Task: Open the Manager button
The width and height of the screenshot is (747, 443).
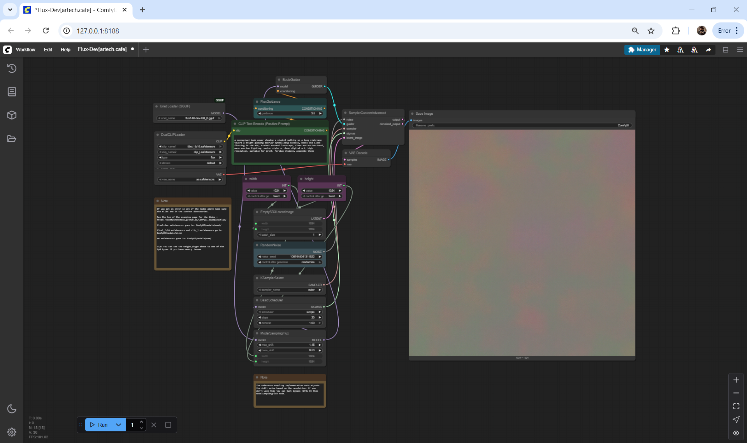Action: tap(642, 50)
